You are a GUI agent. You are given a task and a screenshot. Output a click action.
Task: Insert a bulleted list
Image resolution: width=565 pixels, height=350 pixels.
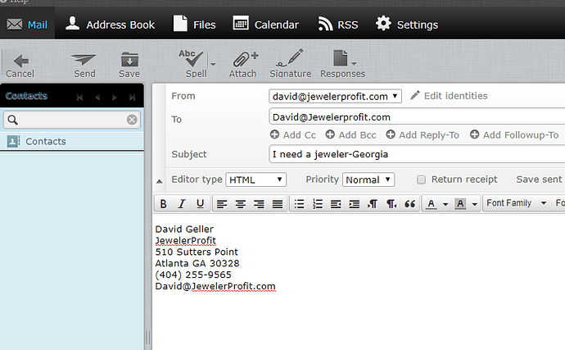click(299, 204)
